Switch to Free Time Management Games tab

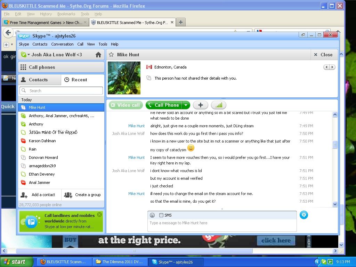click(46, 23)
